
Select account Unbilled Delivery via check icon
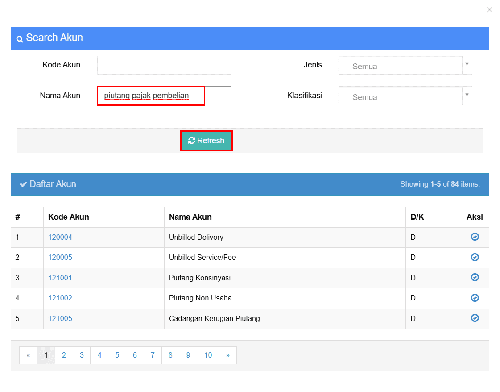coord(475,237)
